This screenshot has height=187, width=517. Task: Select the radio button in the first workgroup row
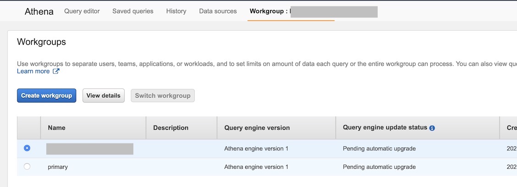[x=27, y=148]
